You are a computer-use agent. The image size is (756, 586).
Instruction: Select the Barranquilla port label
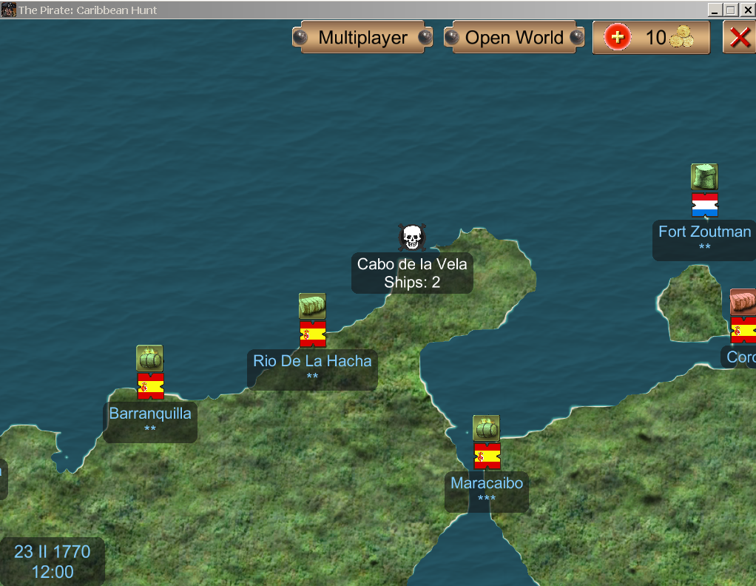(150, 421)
